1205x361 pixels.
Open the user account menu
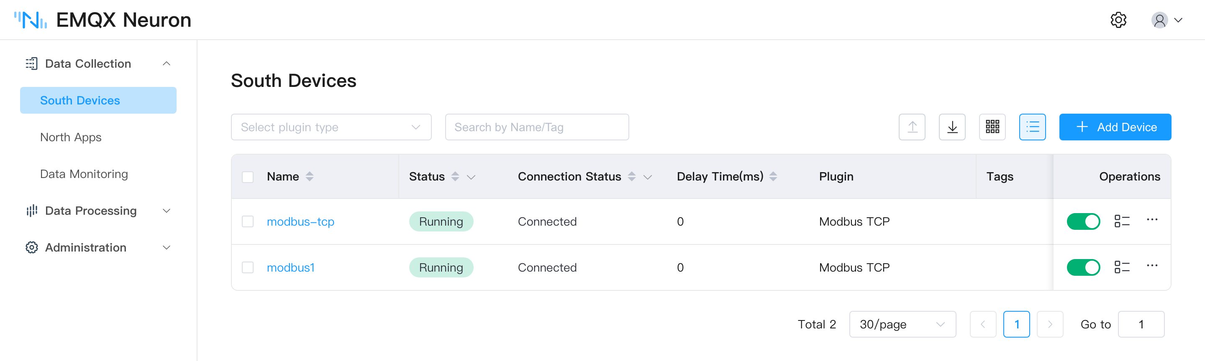point(1167,20)
